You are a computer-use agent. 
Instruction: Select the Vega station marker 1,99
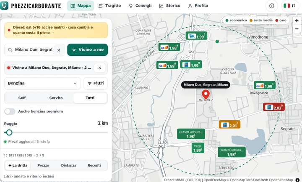click(x=198, y=148)
